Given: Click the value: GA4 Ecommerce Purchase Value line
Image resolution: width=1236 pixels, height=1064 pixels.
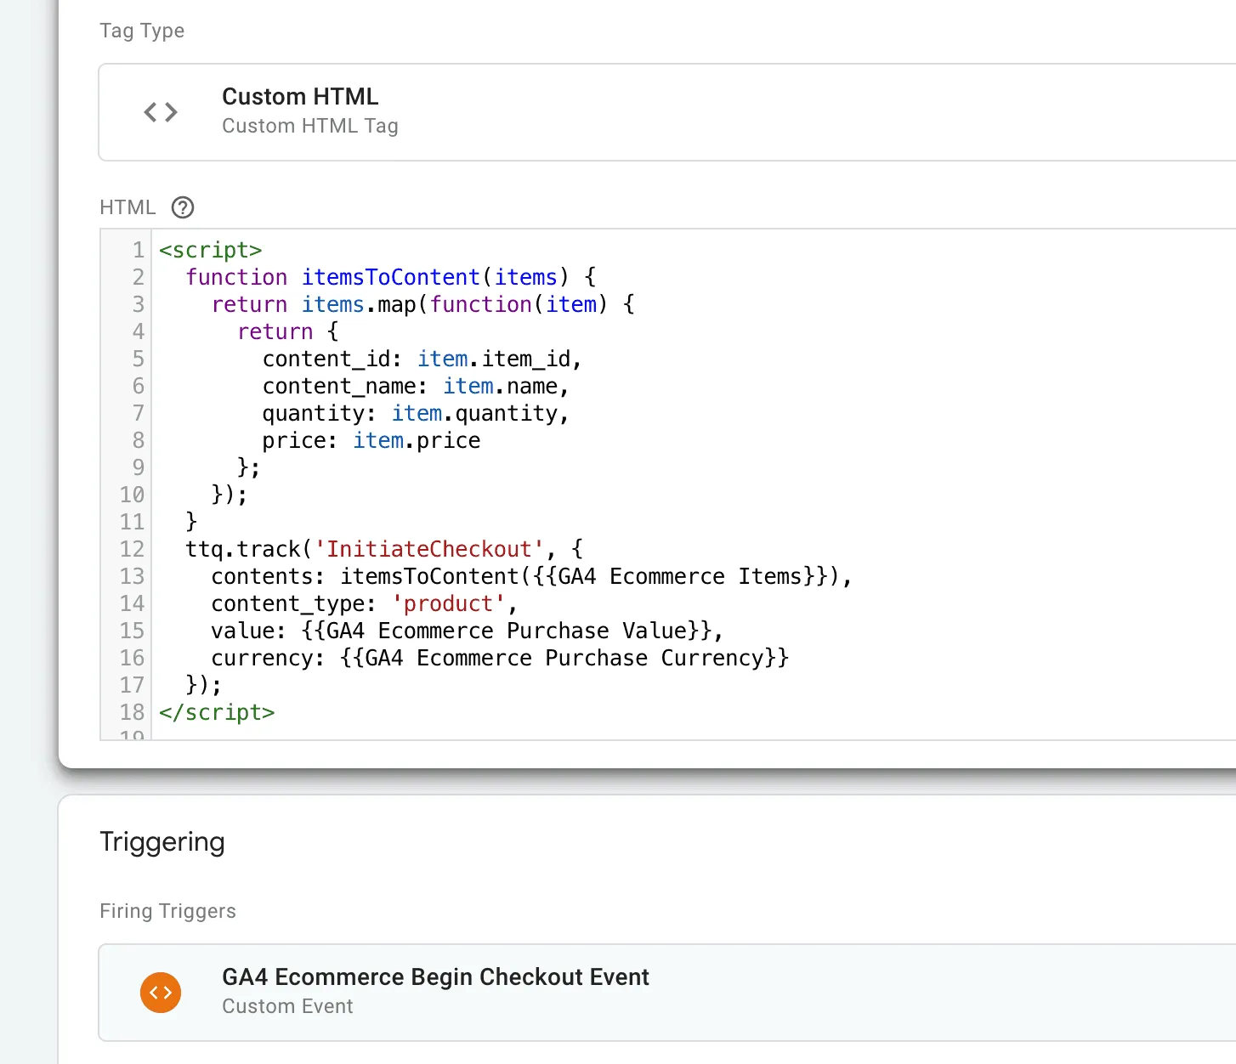Looking at the screenshot, I should [x=468, y=631].
